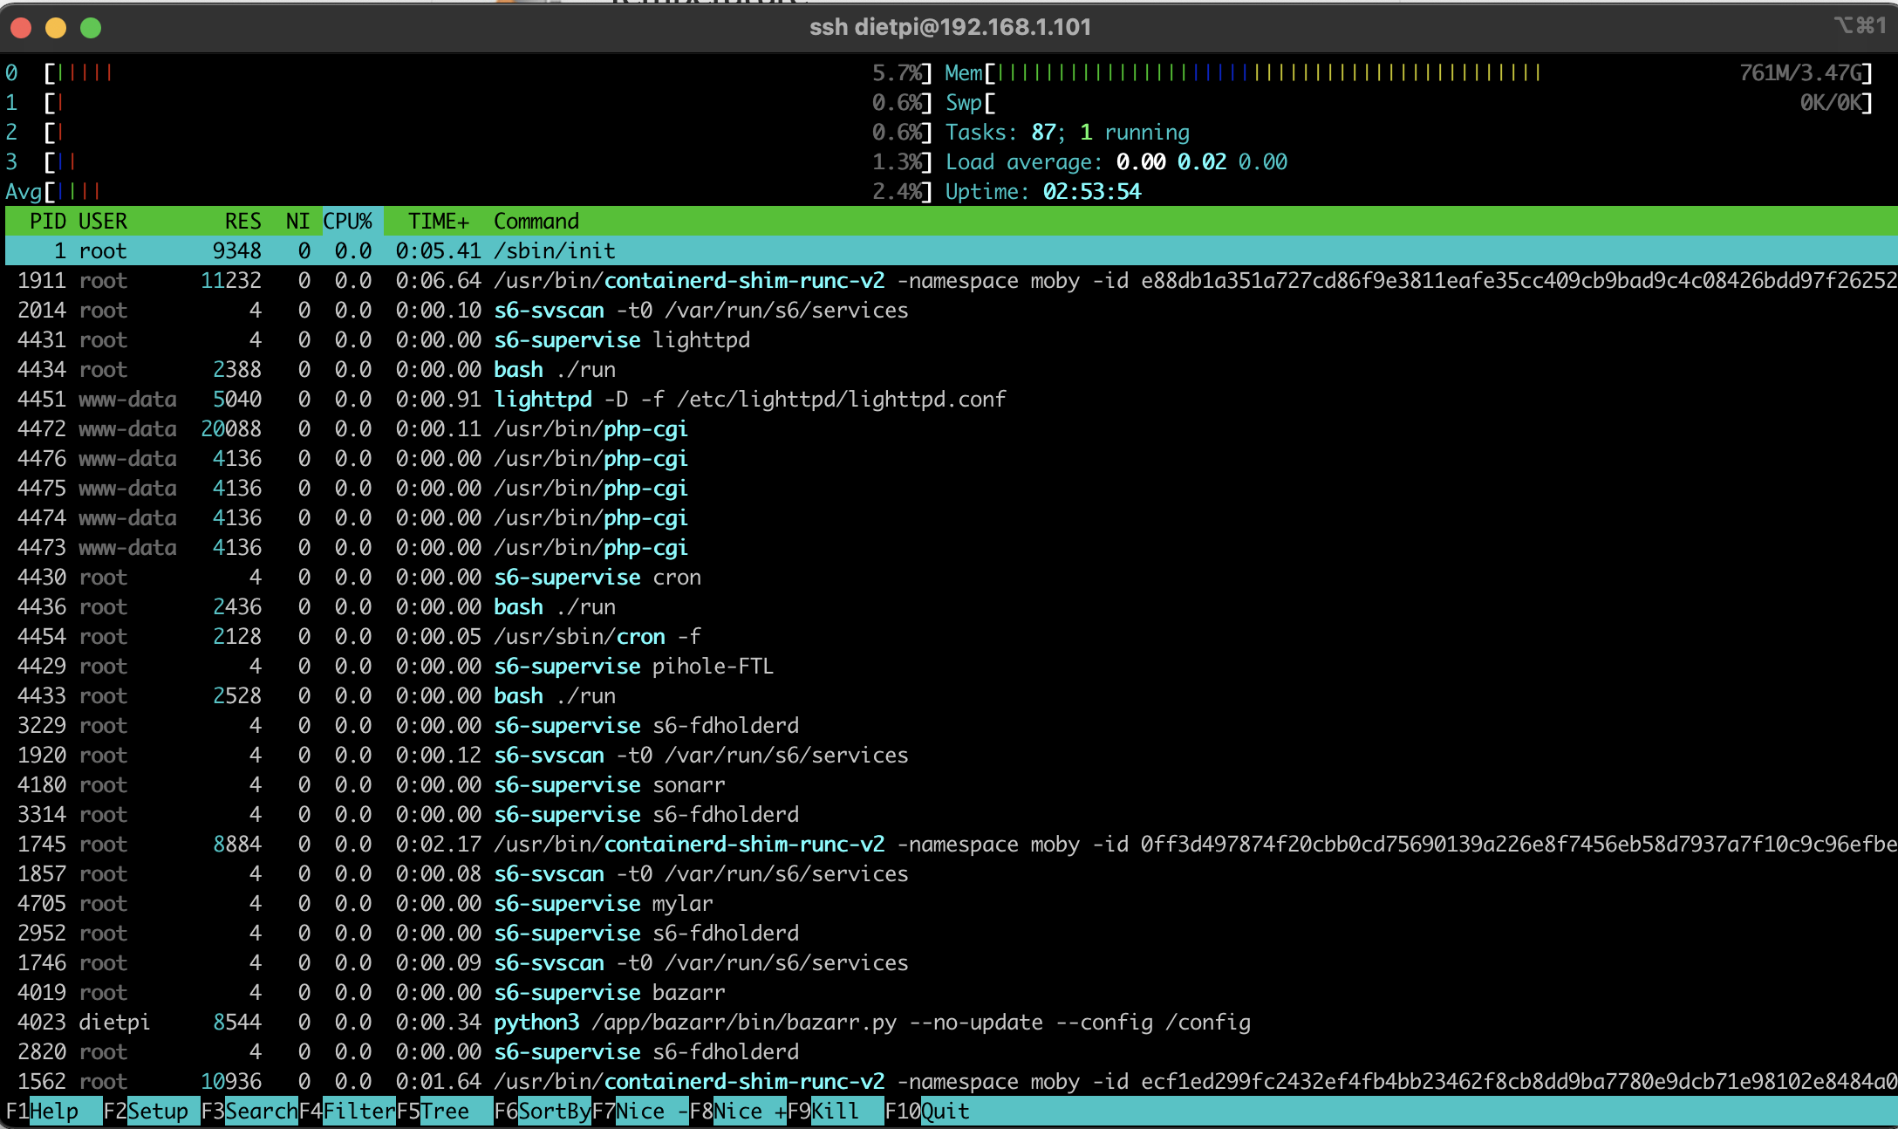Open the F4 Filter option

pyautogui.click(x=347, y=1111)
